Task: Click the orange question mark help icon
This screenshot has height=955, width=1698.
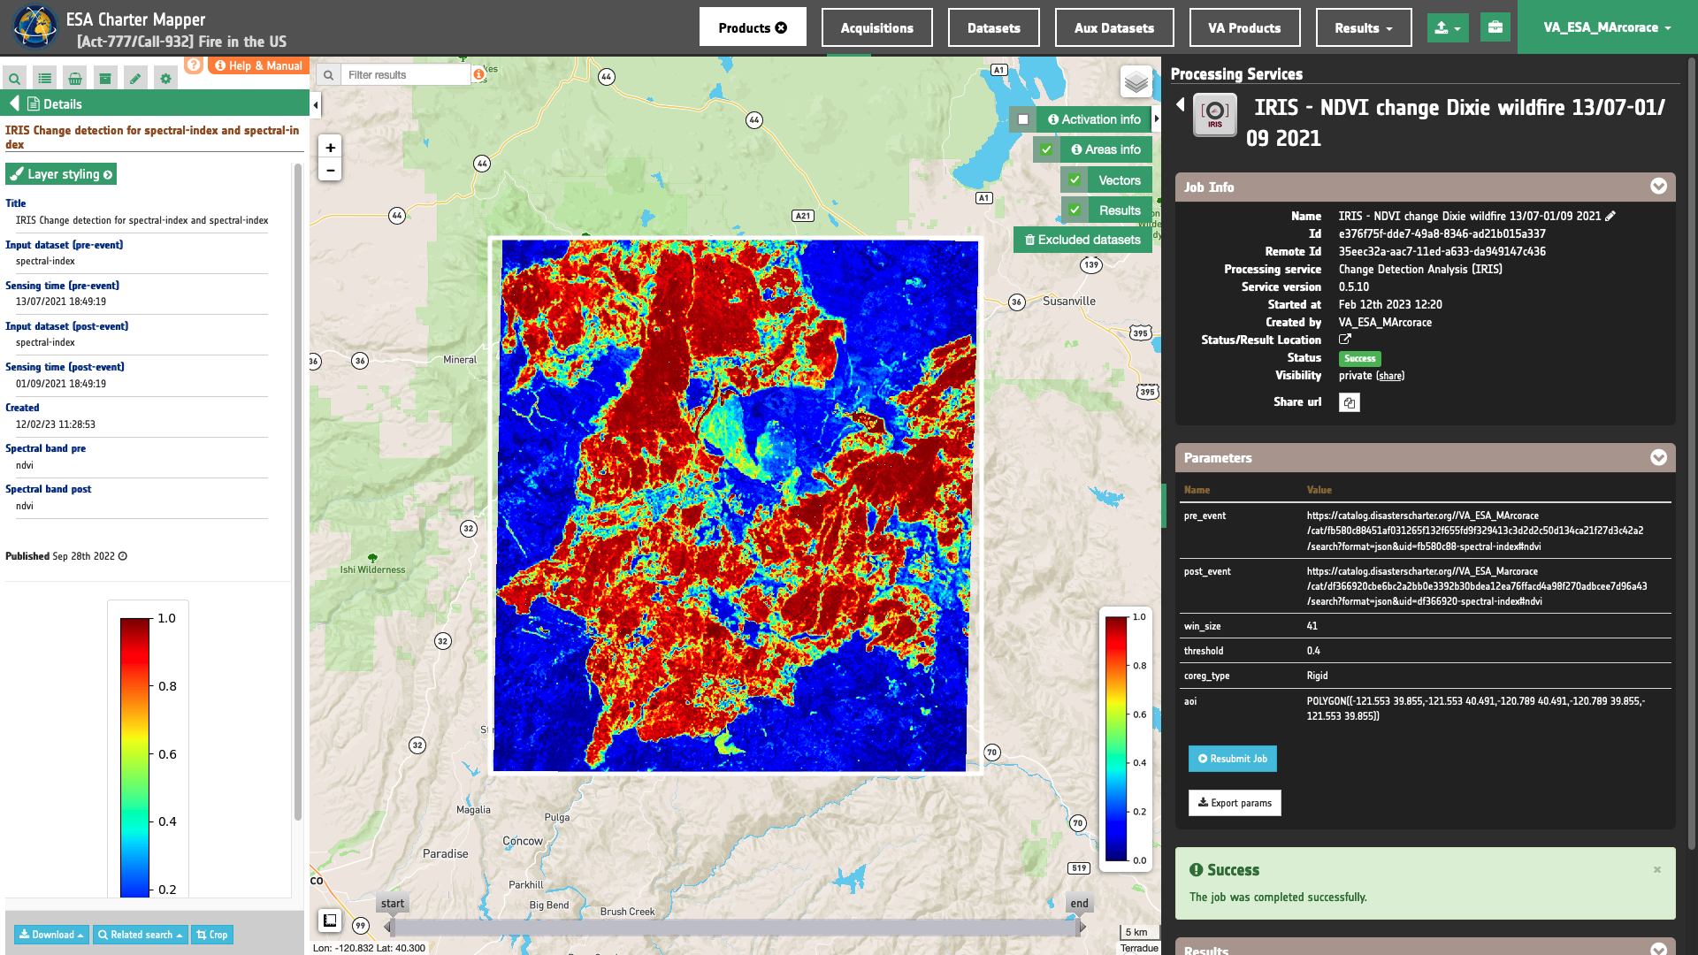Action: pyautogui.click(x=194, y=65)
